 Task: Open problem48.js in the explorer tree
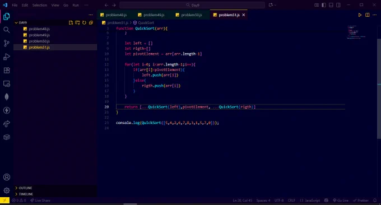coord(55,29)
